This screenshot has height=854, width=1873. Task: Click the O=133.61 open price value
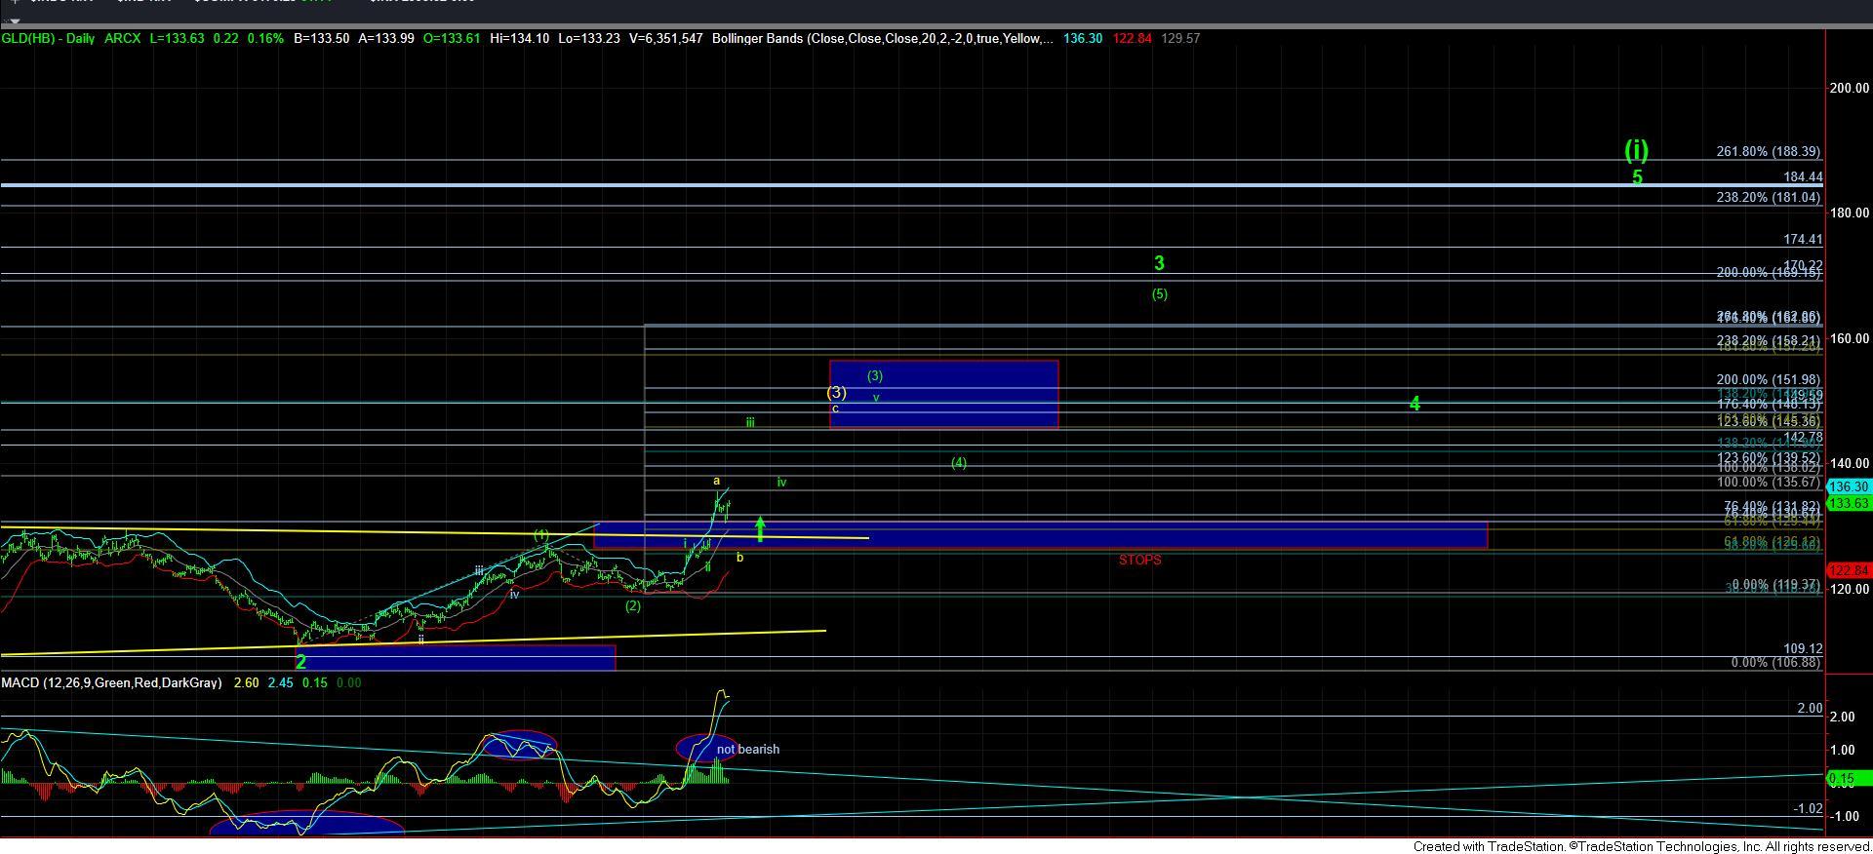[452, 39]
